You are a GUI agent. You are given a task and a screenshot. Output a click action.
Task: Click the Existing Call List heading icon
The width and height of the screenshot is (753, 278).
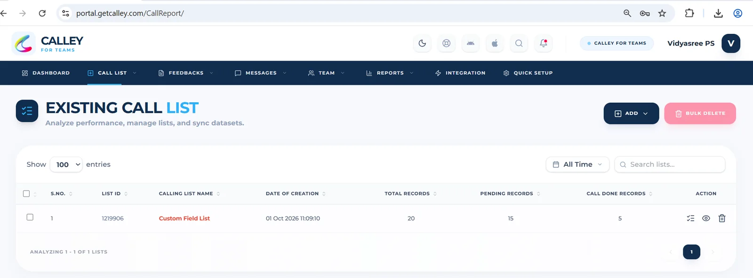(x=27, y=111)
